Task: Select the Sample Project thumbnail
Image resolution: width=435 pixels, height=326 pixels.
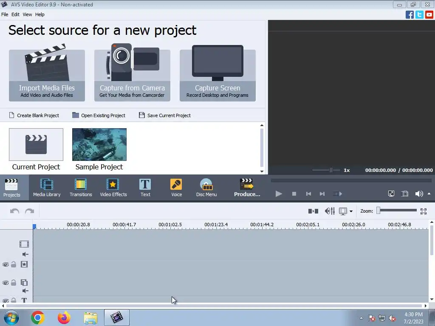Action: (99, 144)
